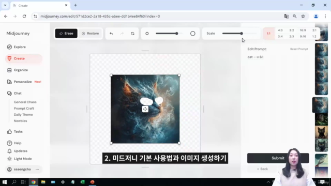Choose the 1:2 aspect ratio
The image size is (331, 186).
314,37
